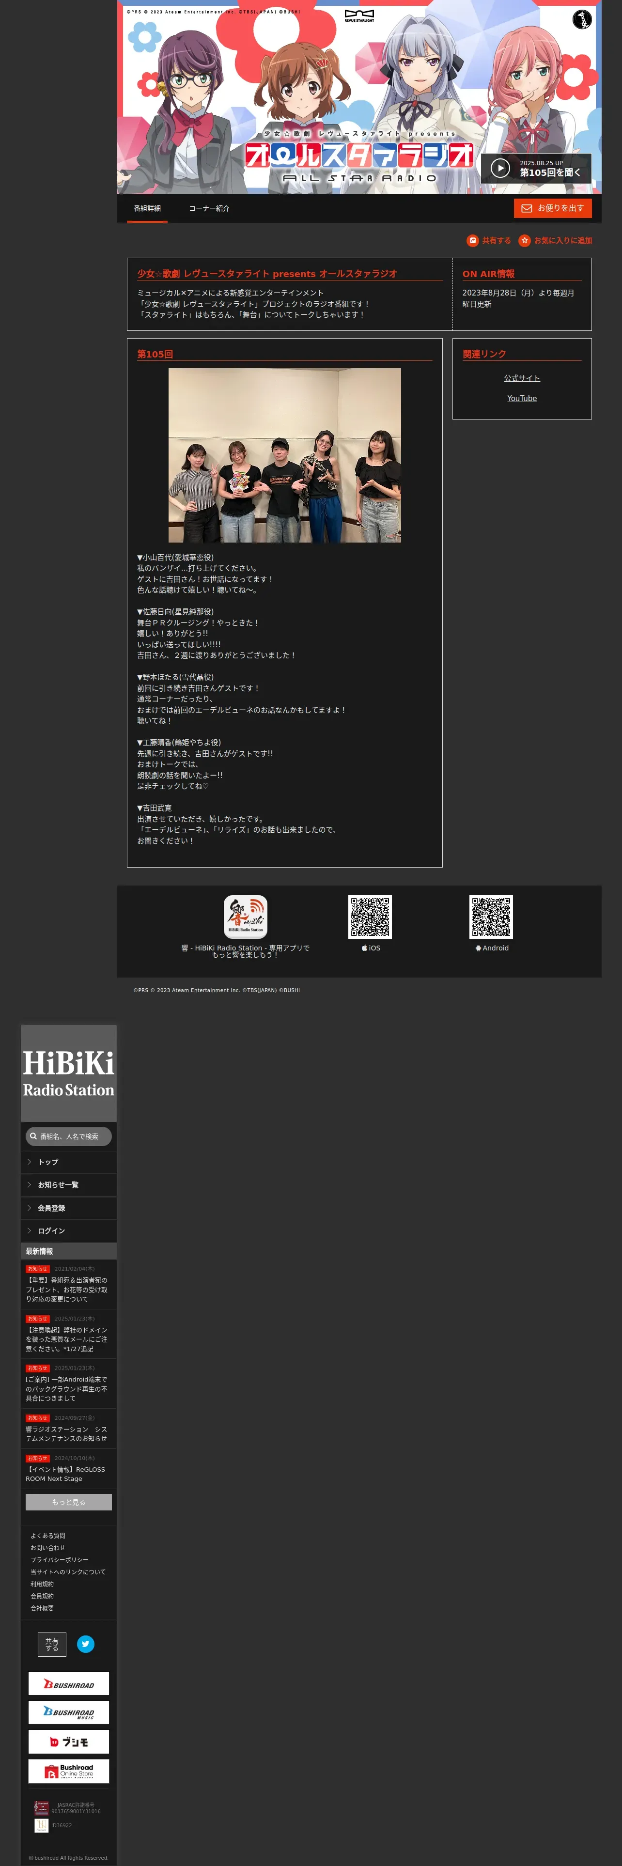Click the 最新情報 sidebar heading
The width and height of the screenshot is (622, 1866).
(39, 1251)
